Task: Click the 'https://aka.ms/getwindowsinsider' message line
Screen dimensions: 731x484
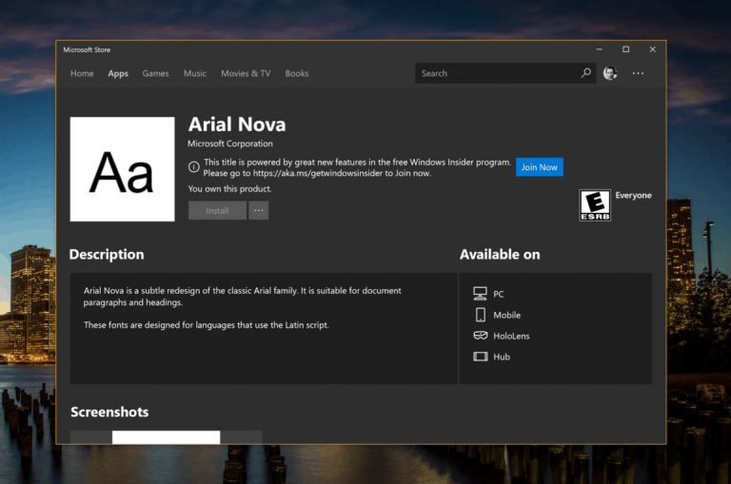Action: coord(317,173)
